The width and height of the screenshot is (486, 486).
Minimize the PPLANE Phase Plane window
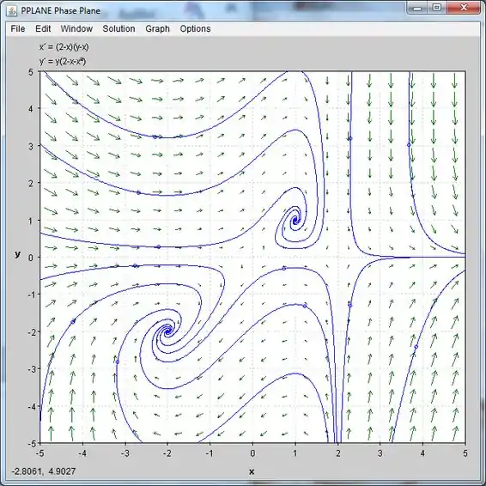click(417, 8)
